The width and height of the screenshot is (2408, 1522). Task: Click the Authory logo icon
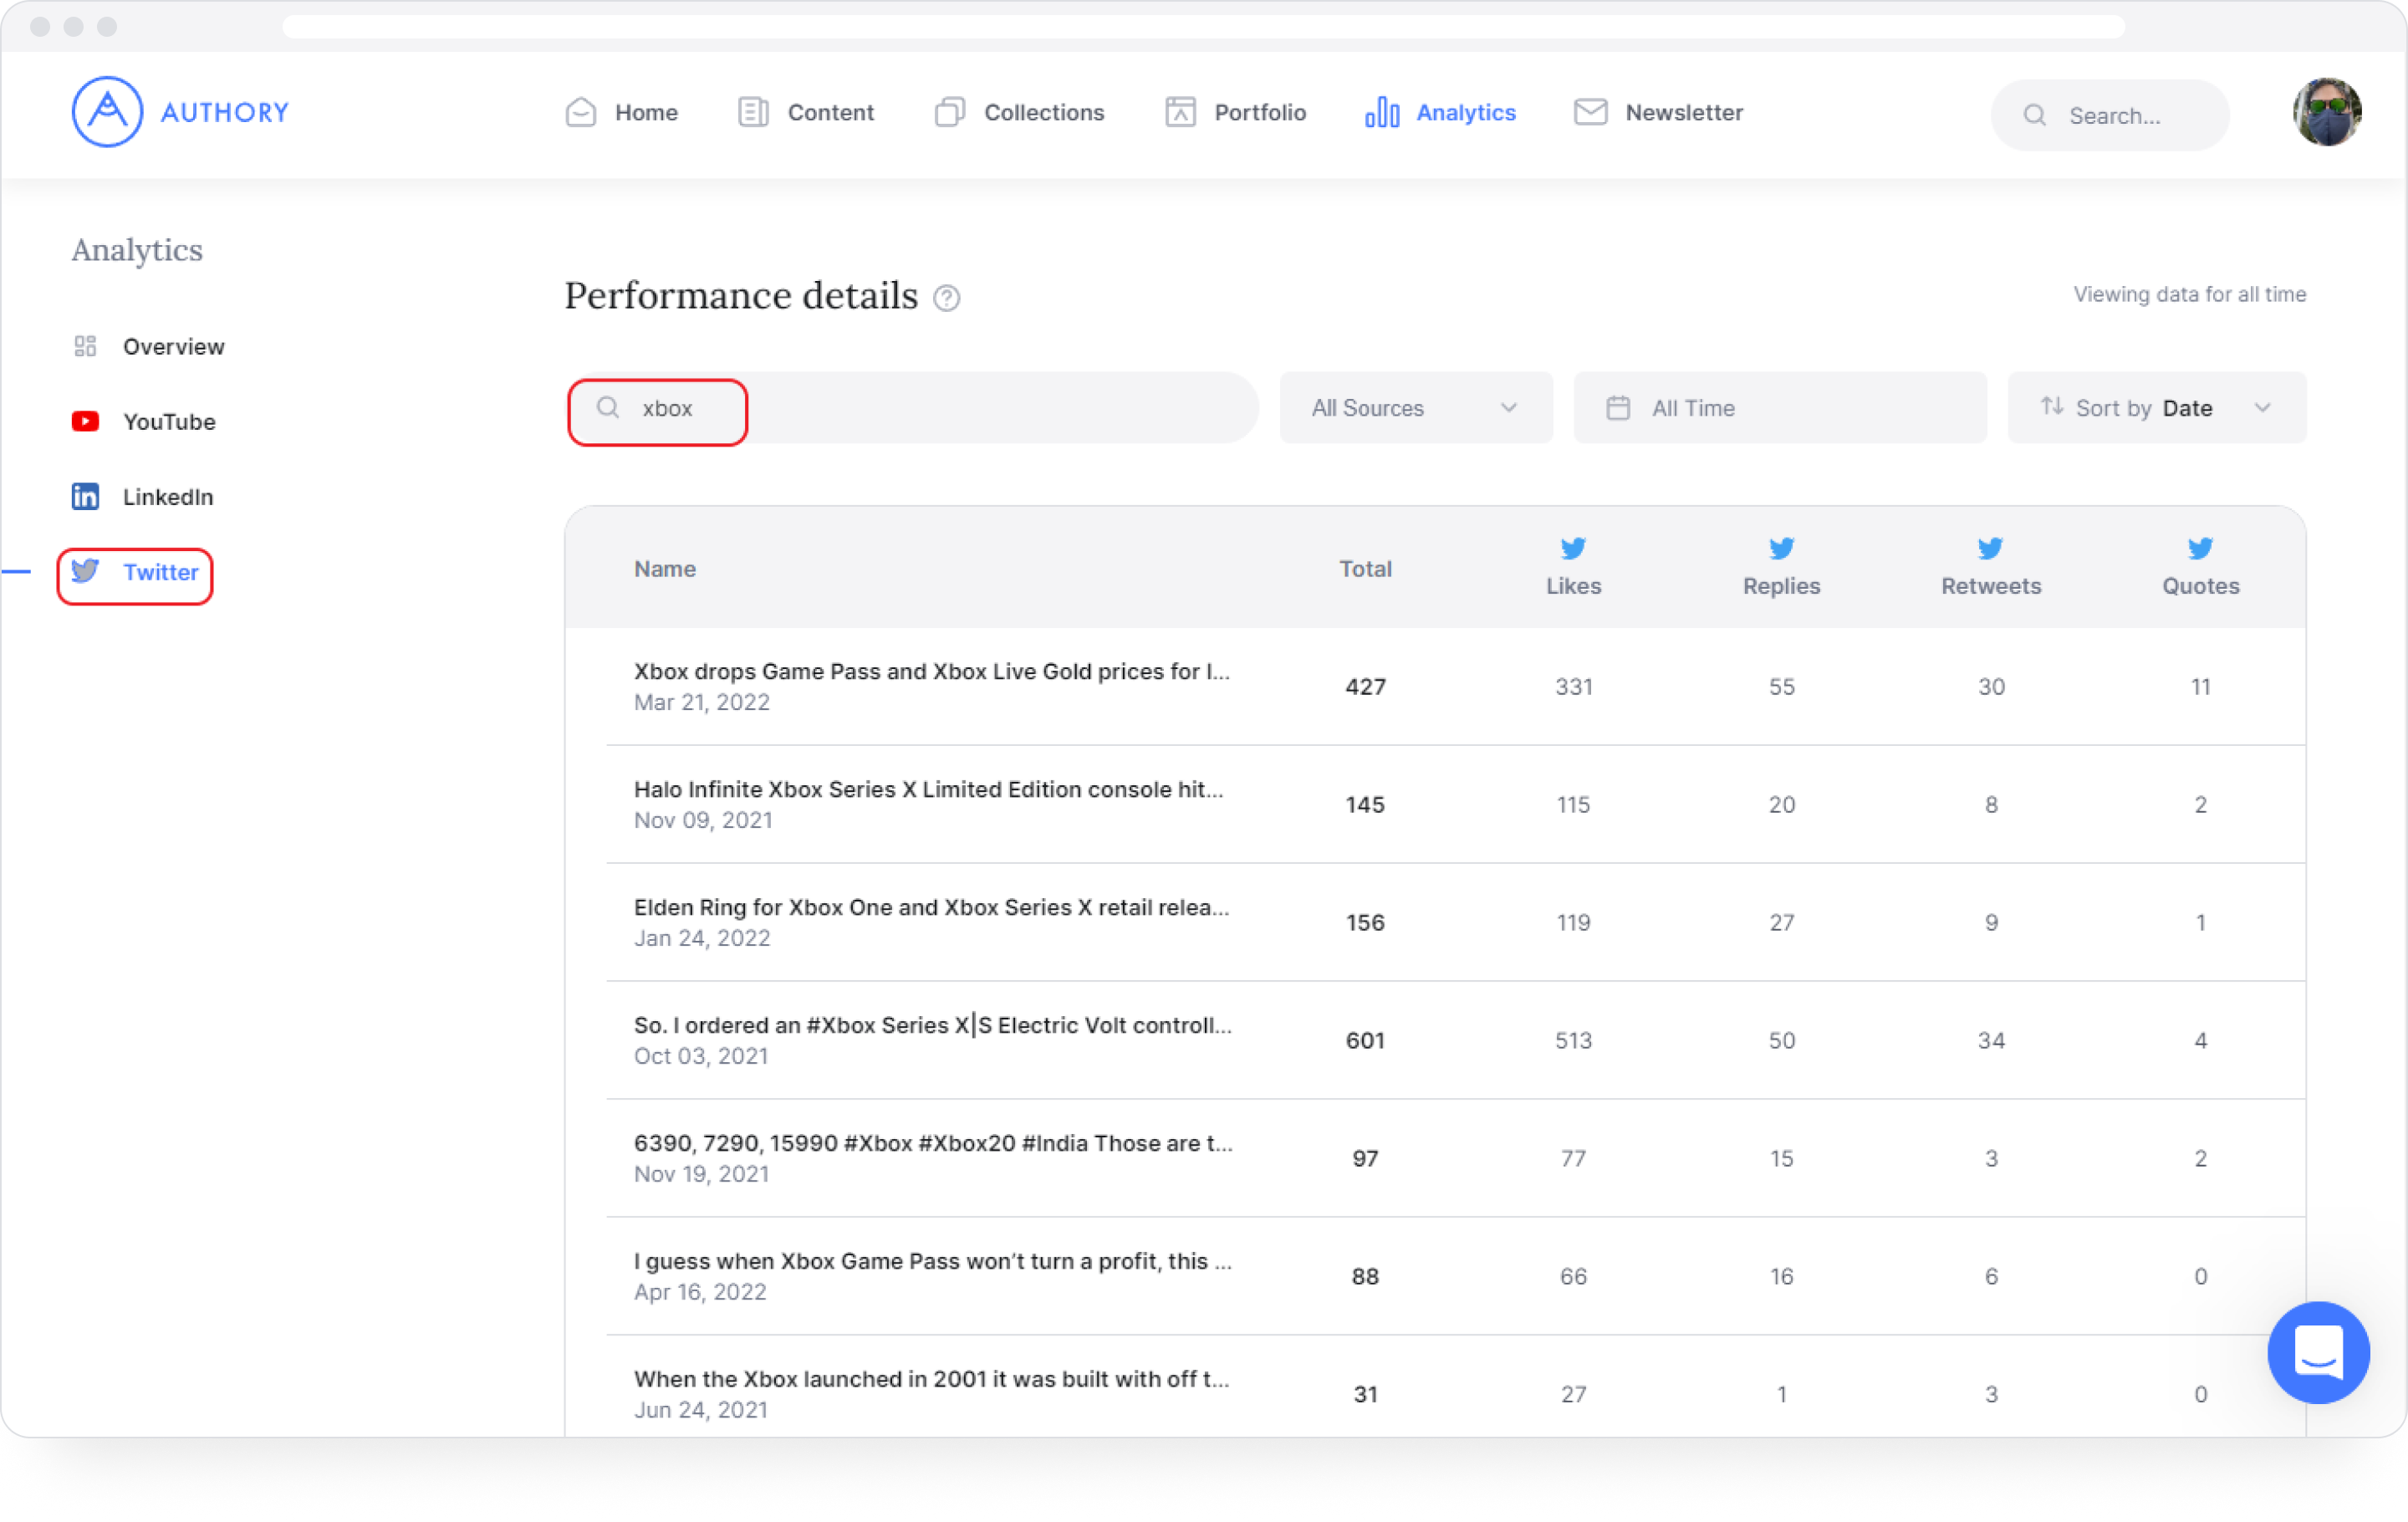[x=107, y=112]
